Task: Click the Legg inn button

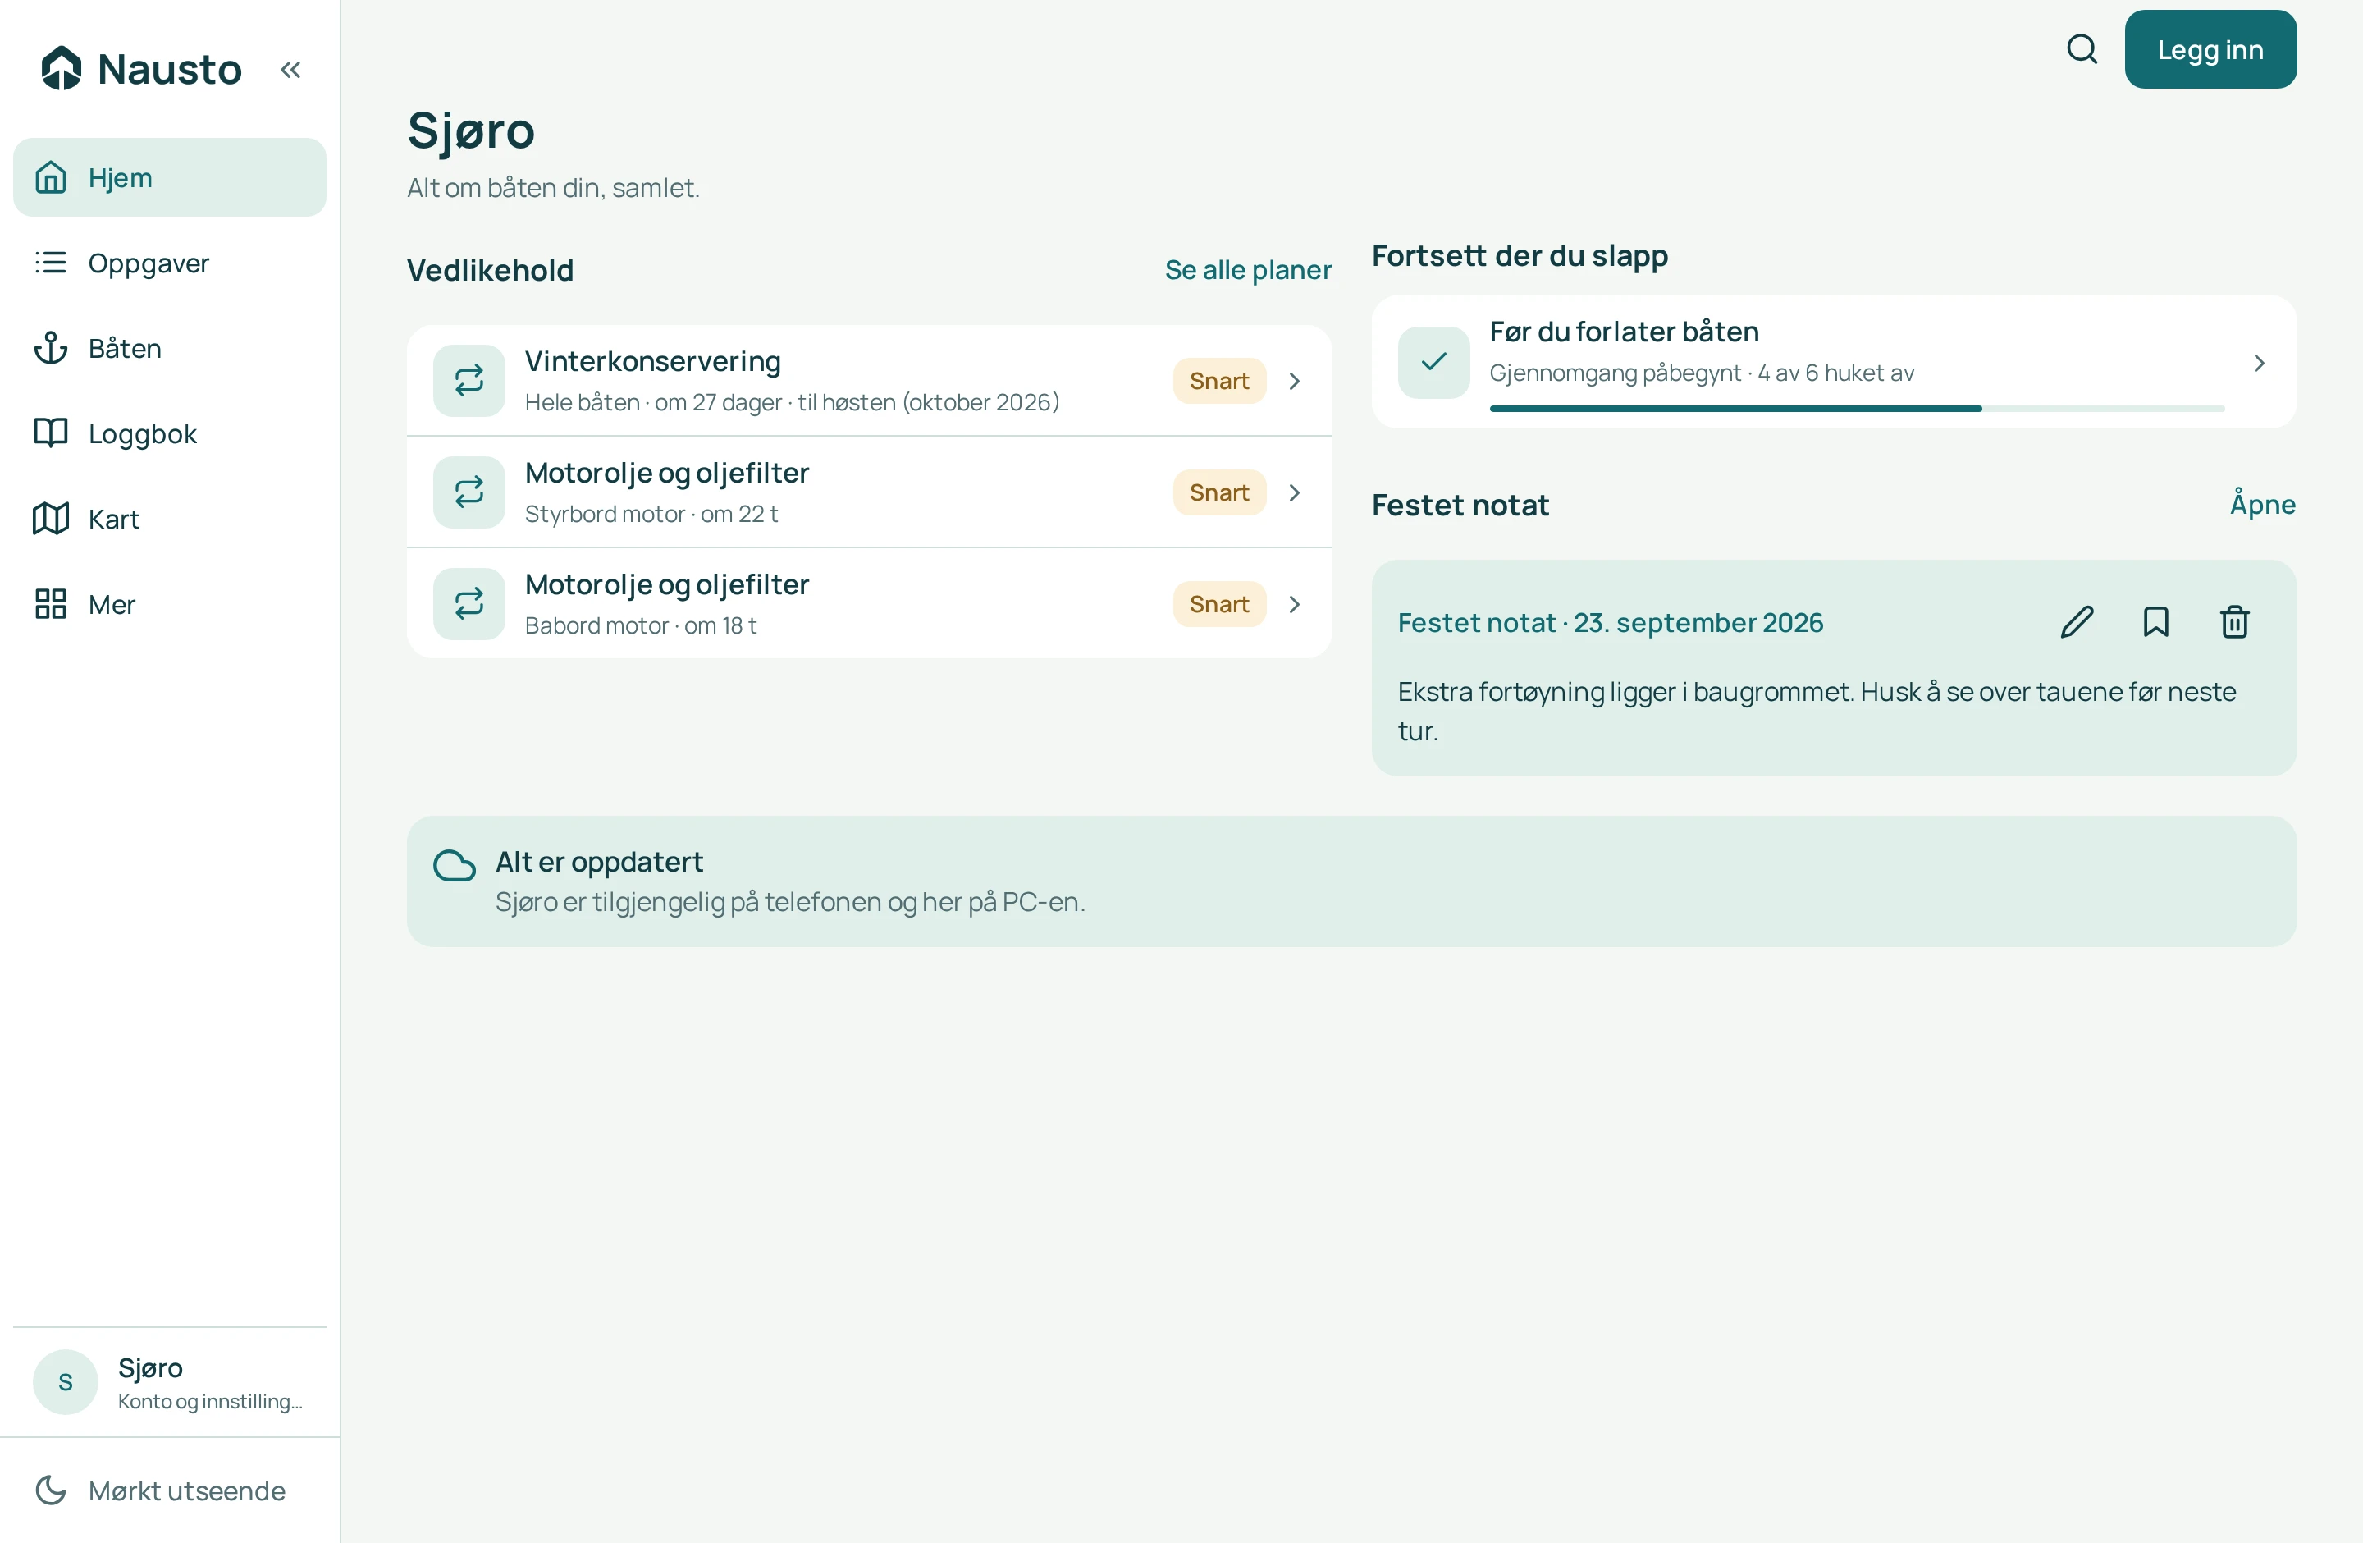Action: click(x=2210, y=49)
